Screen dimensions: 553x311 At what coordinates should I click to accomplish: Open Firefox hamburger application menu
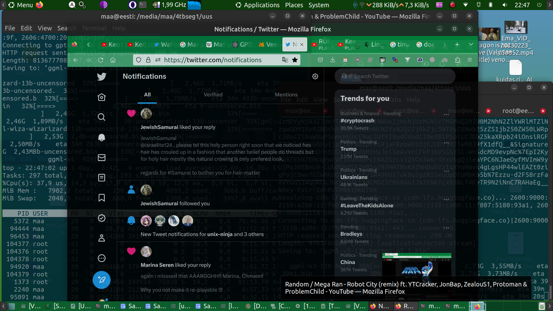[470, 60]
